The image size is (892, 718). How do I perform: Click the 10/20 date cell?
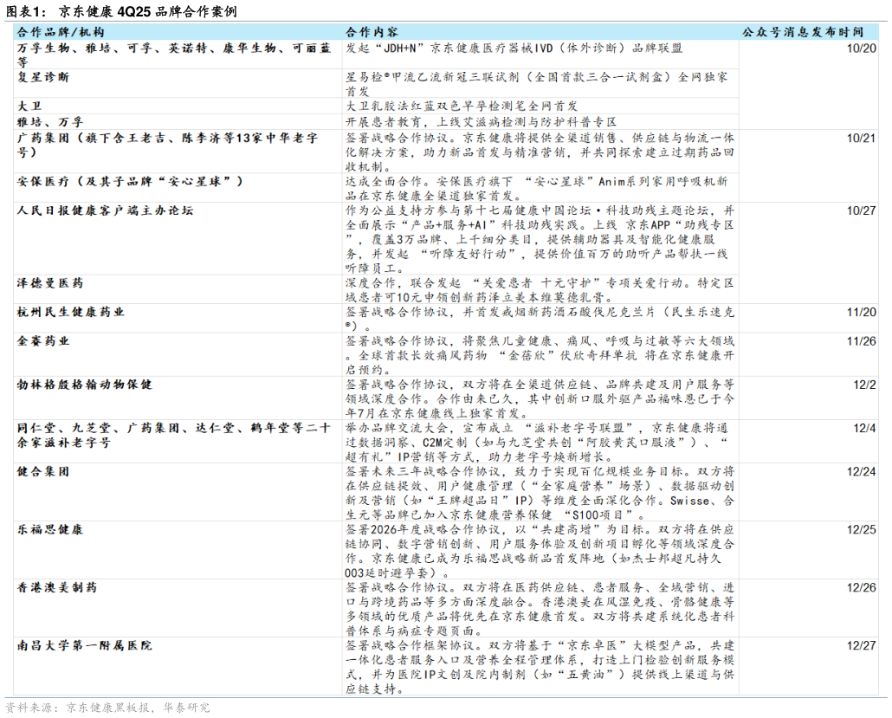862,48
